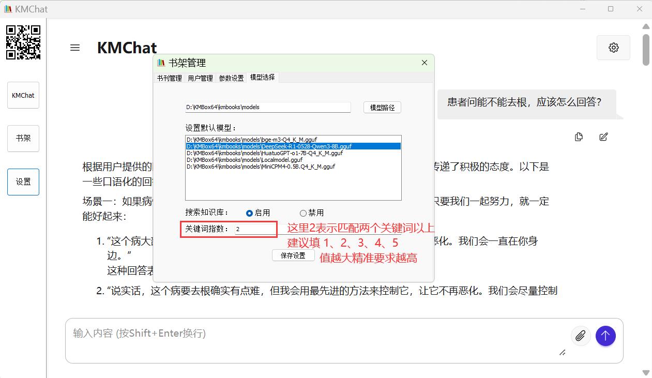Select the bge-m3-Q4_K_M.gguf model

(252, 140)
